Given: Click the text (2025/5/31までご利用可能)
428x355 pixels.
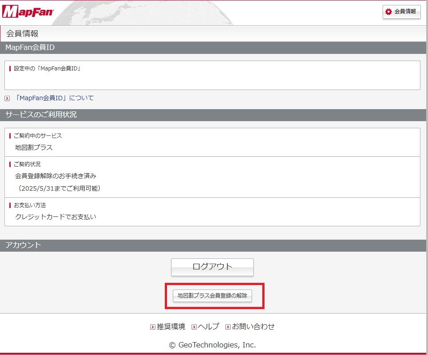Looking at the screenshot, I should pos(59,188).
